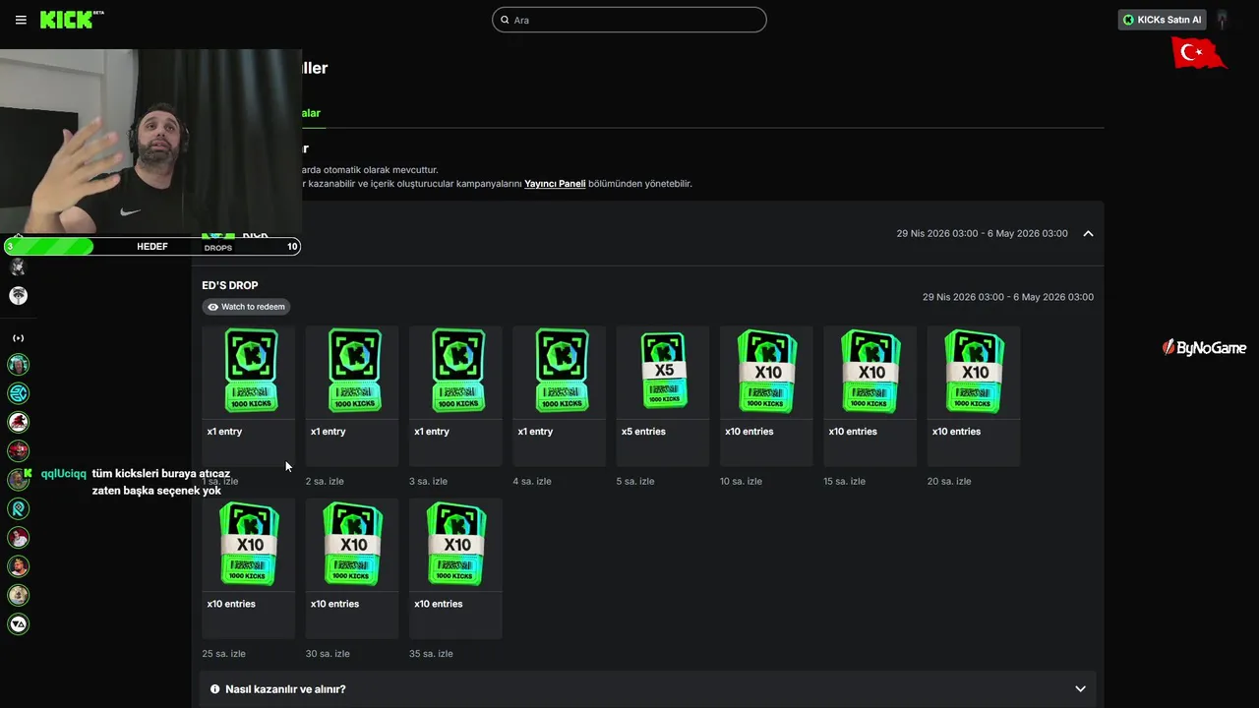Open the 2 sa. izle reward card
This screenshot has height=708, width=1259.
(352, 395)
